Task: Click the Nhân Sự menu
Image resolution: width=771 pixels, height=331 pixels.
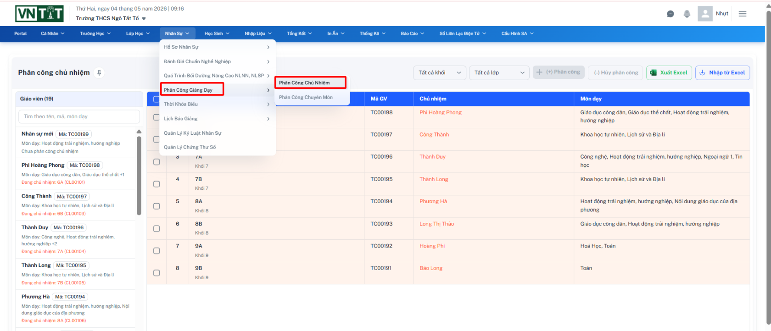Action: pos(177,33)
